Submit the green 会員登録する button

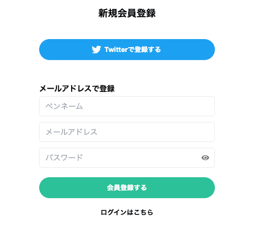click(x=127, y=188)
